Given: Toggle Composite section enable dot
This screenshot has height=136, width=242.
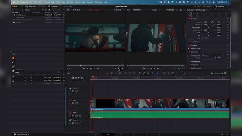Looking at the screenshot, I should tap(189, 52).
